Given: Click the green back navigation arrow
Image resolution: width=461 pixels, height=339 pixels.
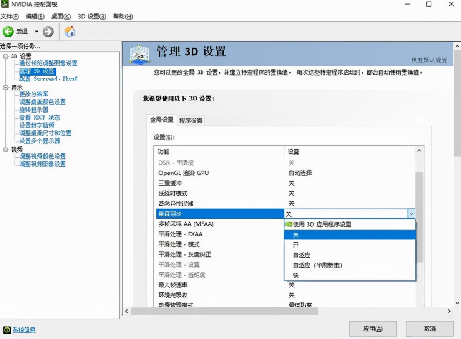Looking at the screenshot, I should coord(7,32).
